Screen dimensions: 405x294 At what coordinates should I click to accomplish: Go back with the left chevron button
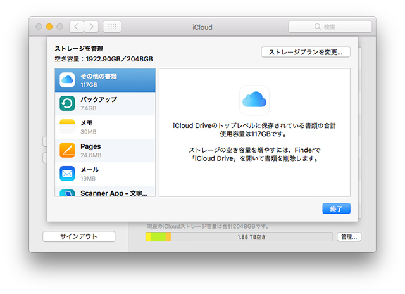point(77,27)
